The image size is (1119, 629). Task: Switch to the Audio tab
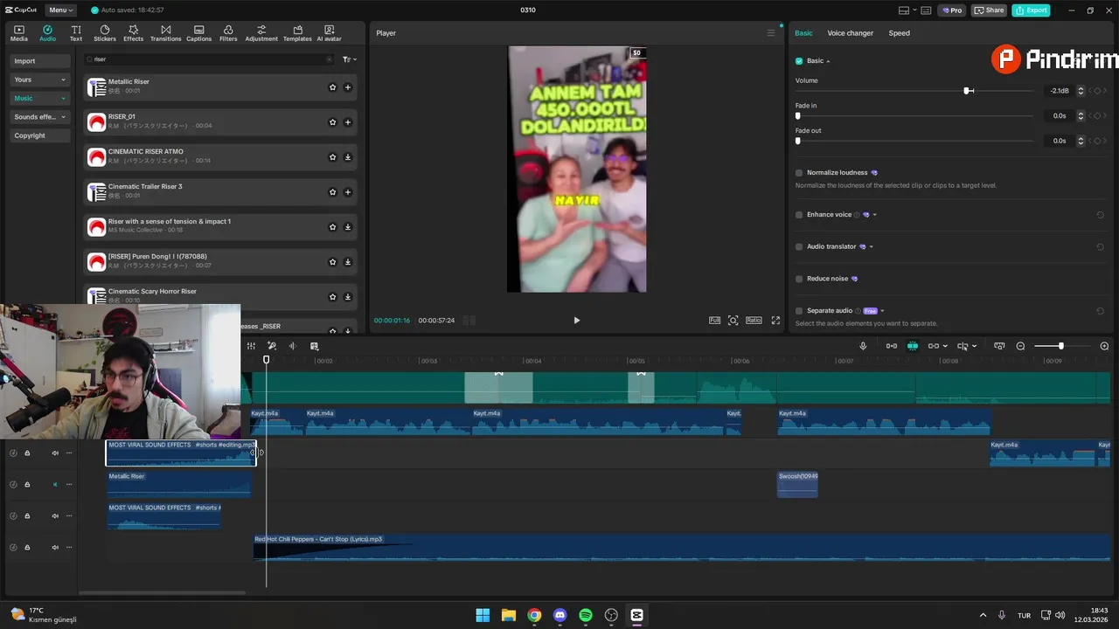pyautogui.click(x=47, y=33)
